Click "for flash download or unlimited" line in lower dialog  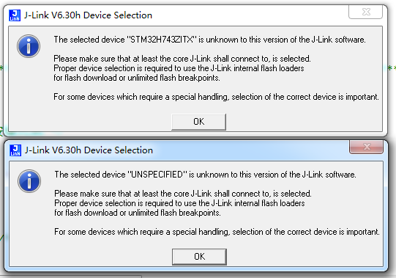coord(138,213)
